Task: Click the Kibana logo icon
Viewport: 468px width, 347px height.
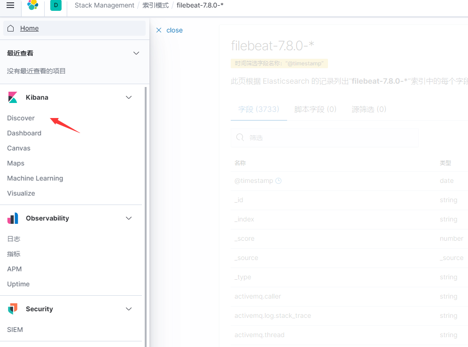Action: 13,97
